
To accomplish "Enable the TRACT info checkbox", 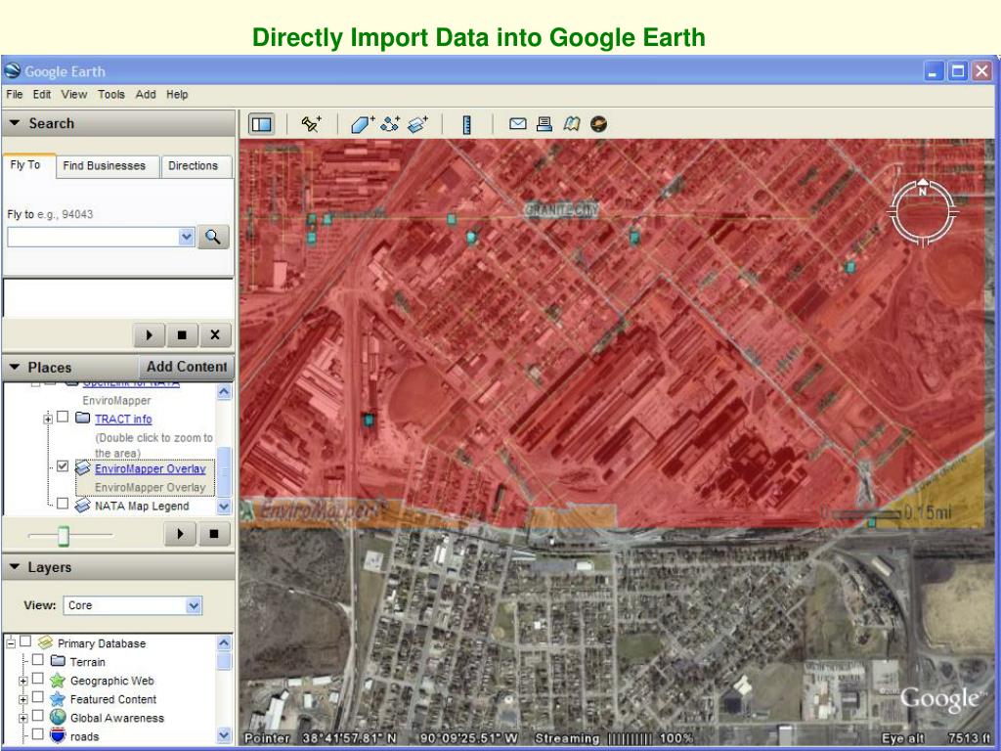I will click(63, 417).
